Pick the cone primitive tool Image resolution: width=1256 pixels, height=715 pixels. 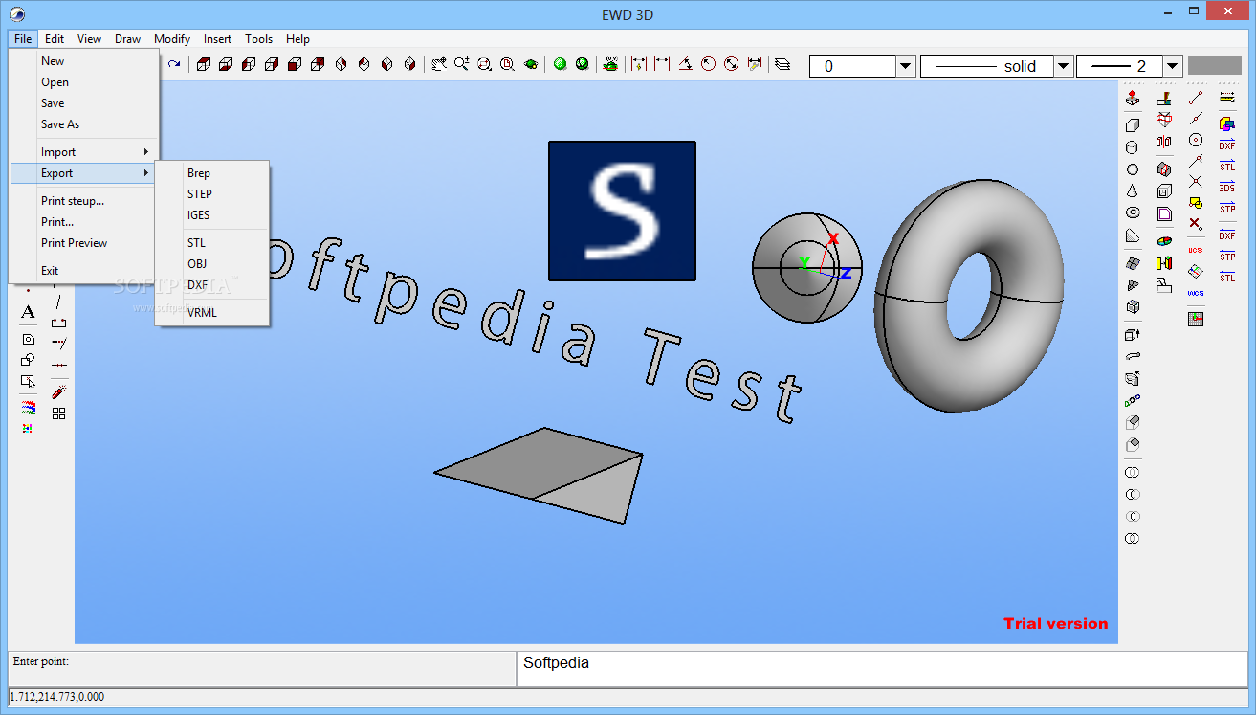click(x=1133, y=191)
